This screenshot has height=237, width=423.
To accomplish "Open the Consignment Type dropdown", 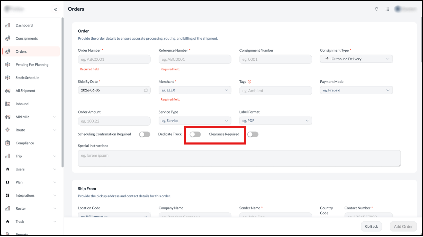I will (x=356, y=59).
